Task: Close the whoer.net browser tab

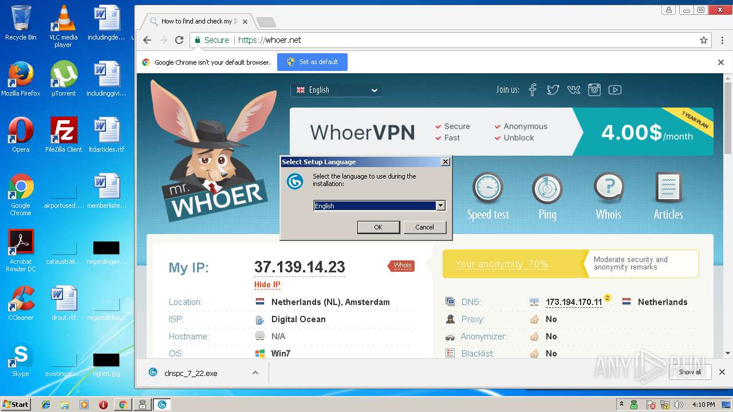Action: click(x=245, y=22)
